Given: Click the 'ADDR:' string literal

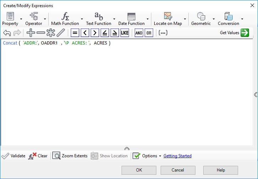Looking at the screenshot, I should (31, 43).
